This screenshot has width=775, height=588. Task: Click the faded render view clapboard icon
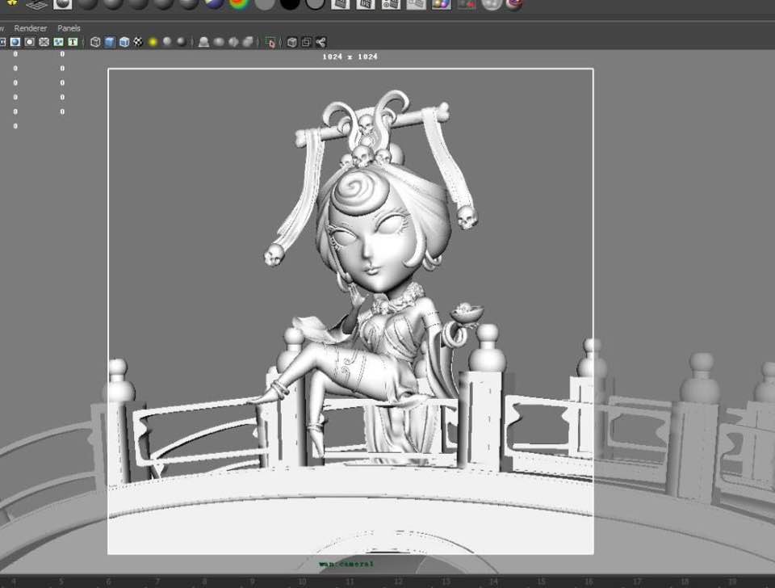[416, 4]
